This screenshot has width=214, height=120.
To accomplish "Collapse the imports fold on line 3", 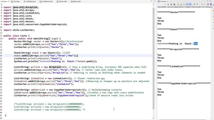I will tap(3, 7).
